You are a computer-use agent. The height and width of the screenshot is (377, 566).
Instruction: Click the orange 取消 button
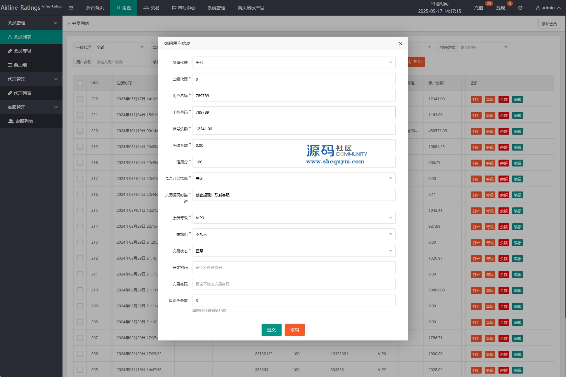294,330
